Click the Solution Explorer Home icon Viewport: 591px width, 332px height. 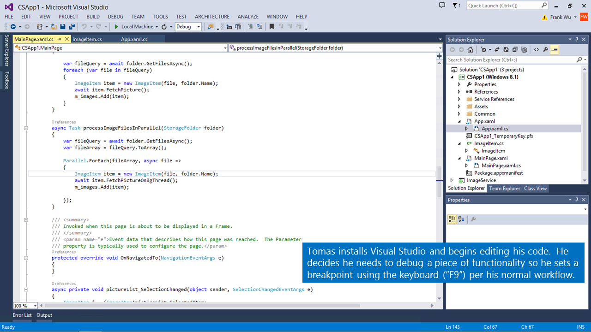[470, 50]
